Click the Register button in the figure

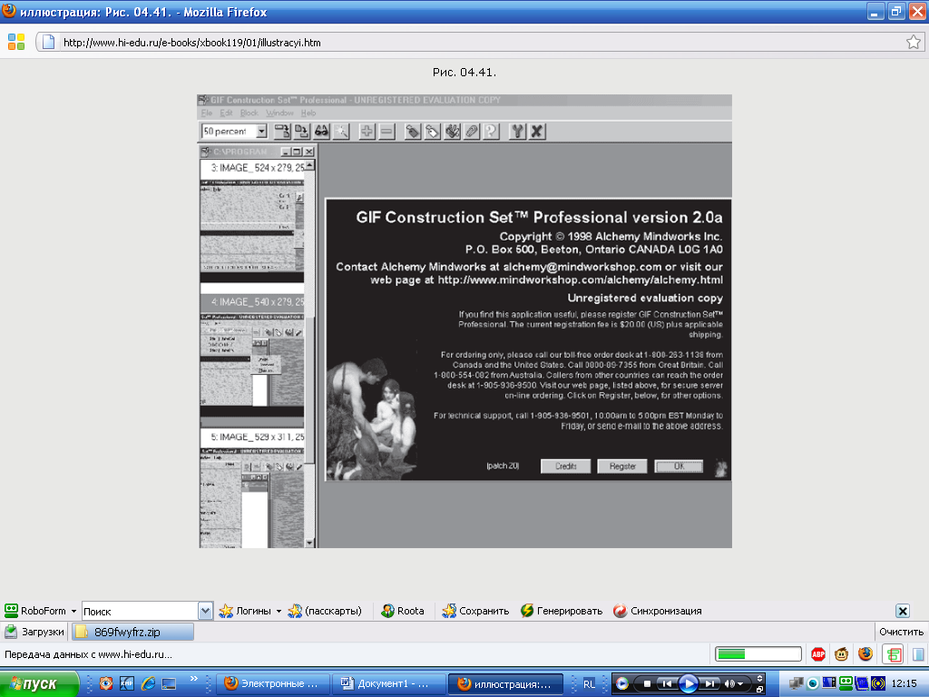(x=622, y=466)
